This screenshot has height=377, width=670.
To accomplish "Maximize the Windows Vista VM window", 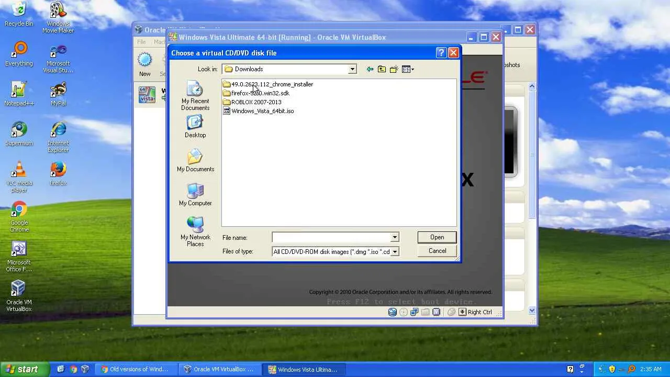I will tap(484, 37).
